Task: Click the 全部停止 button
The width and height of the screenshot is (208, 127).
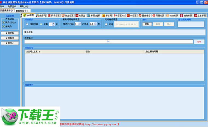Action: click(x=10, y=43)
